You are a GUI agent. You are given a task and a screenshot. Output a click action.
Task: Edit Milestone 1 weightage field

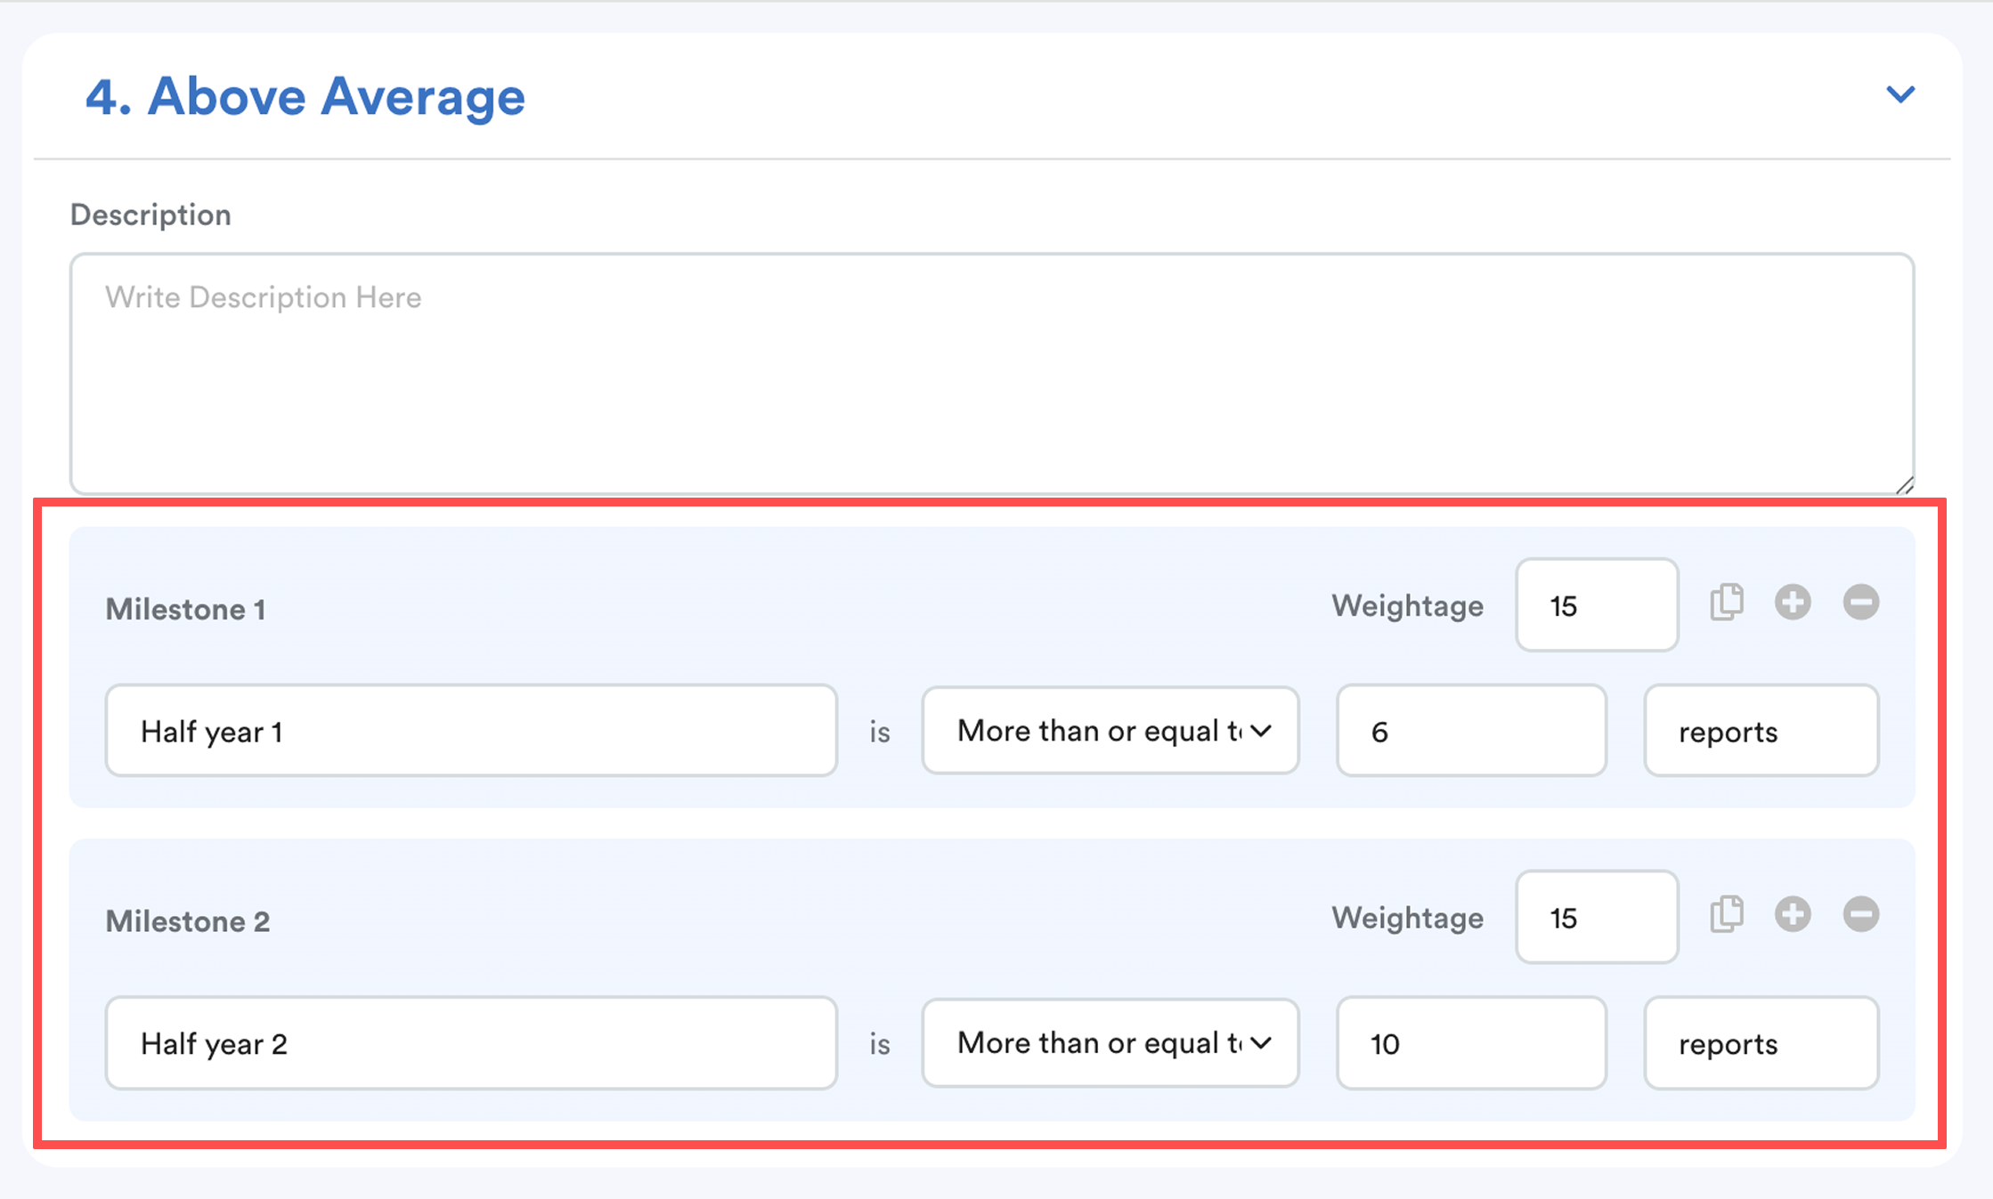1597,605
